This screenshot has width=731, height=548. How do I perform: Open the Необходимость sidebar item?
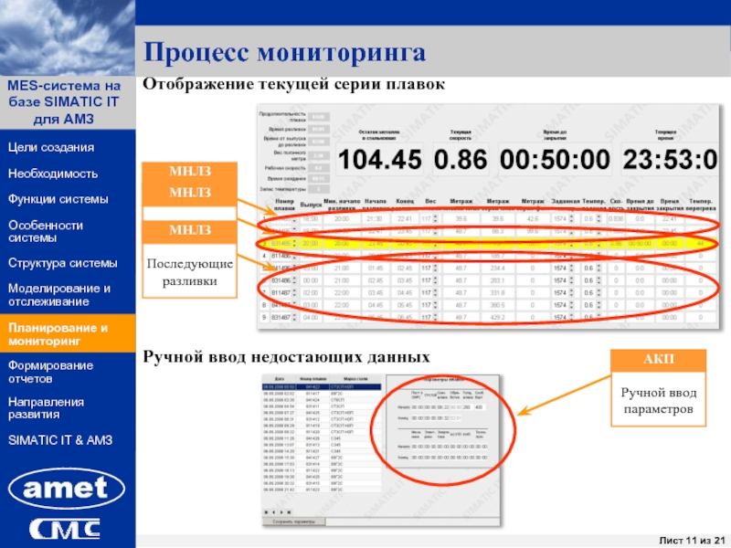pos(53,174)
